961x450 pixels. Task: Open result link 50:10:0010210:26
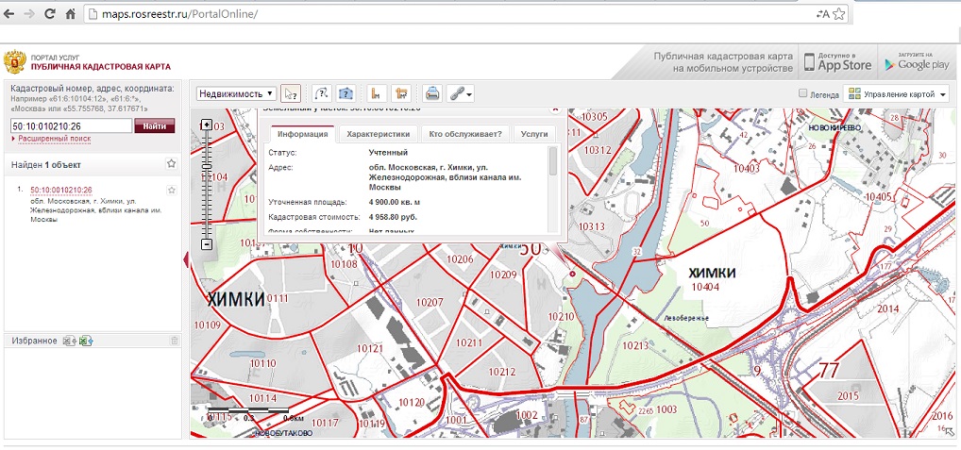(61, 191)
